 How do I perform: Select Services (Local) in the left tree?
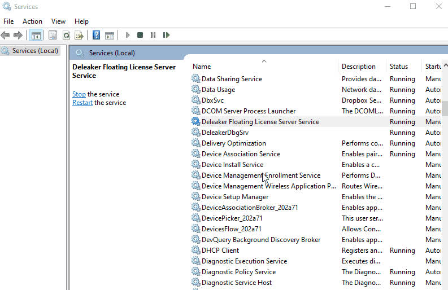[35, 51]
